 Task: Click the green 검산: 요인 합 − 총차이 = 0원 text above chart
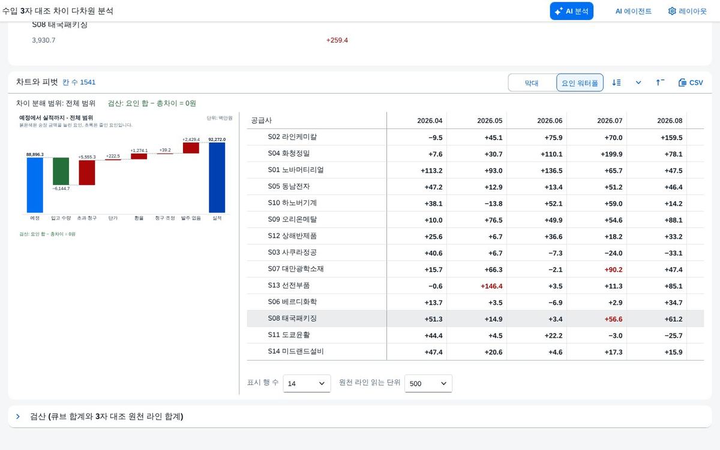152,103
